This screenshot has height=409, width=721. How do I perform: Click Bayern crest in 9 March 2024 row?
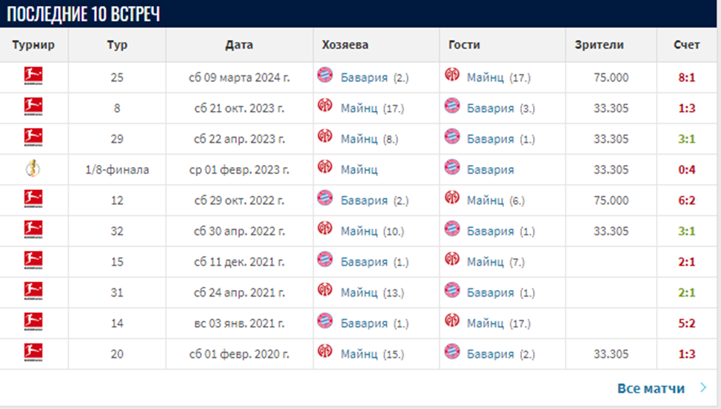pos(325,76)
